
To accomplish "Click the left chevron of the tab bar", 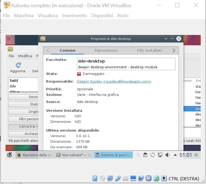I will pos(48,51).
